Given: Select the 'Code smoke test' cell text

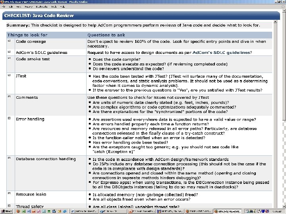Looking at the screenshot, I should coord(33,59).
